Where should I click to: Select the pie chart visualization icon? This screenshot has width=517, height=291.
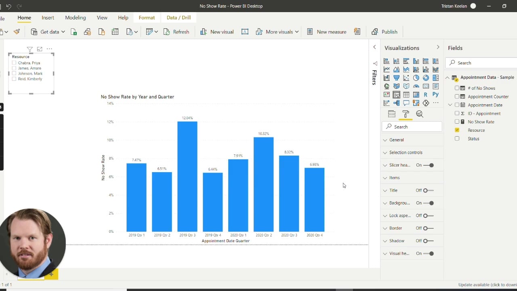416,78
